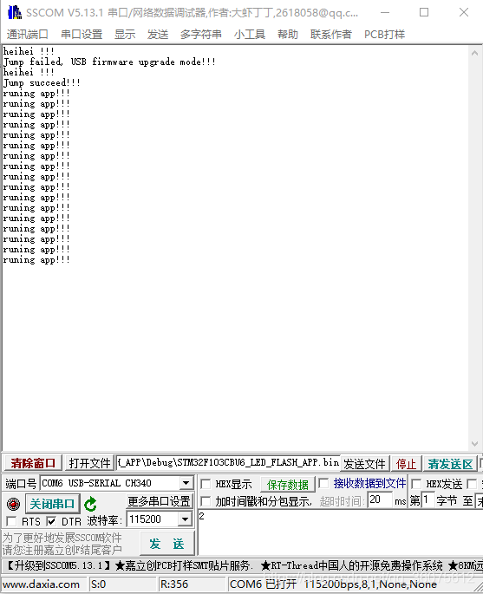Open the PCB打样 menu
Image resolution: width=483 pixels, height=594 pixels.
coord(384,35)
